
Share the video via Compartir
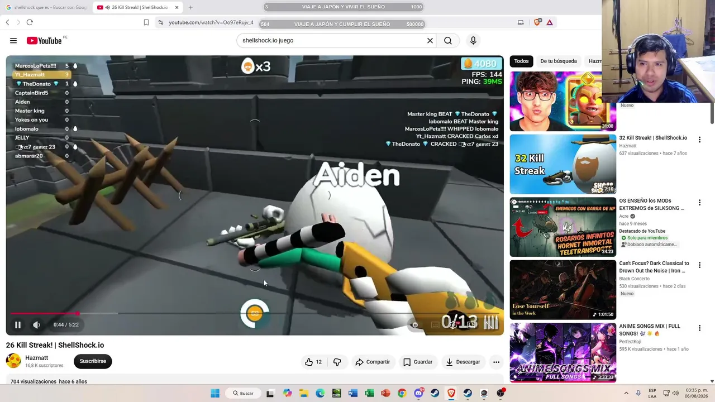point(373,362)
